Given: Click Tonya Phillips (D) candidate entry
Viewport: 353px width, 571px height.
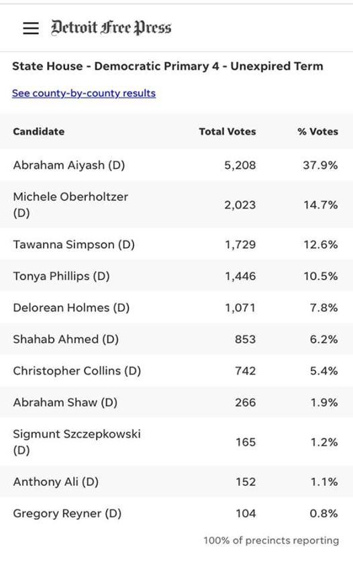Looking at the screenshot, I should [x=61, y=276].
